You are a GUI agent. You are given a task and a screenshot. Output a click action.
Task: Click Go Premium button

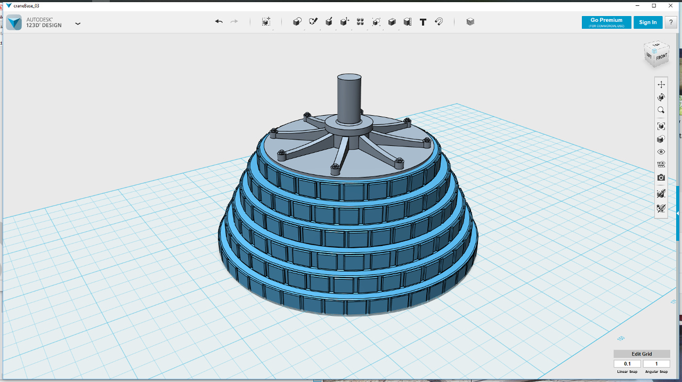tap(606, 22)
